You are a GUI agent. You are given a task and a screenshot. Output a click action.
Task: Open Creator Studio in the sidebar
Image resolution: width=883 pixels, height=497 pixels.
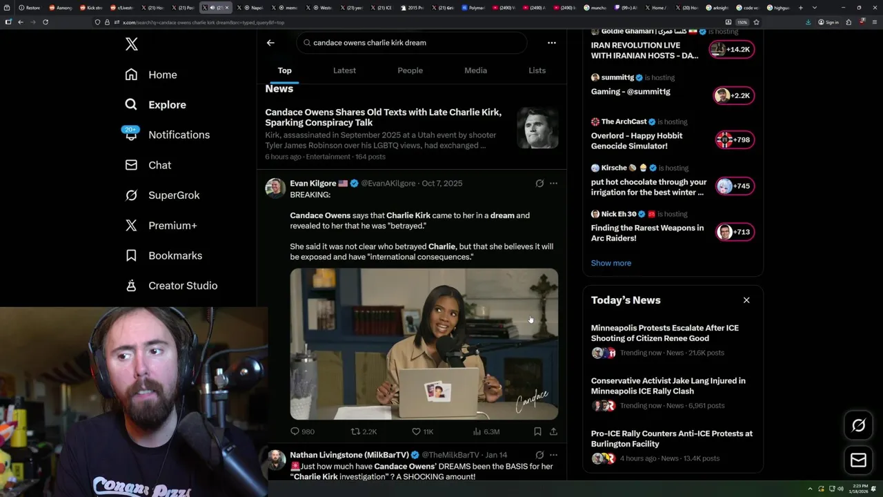pos(171,286)
